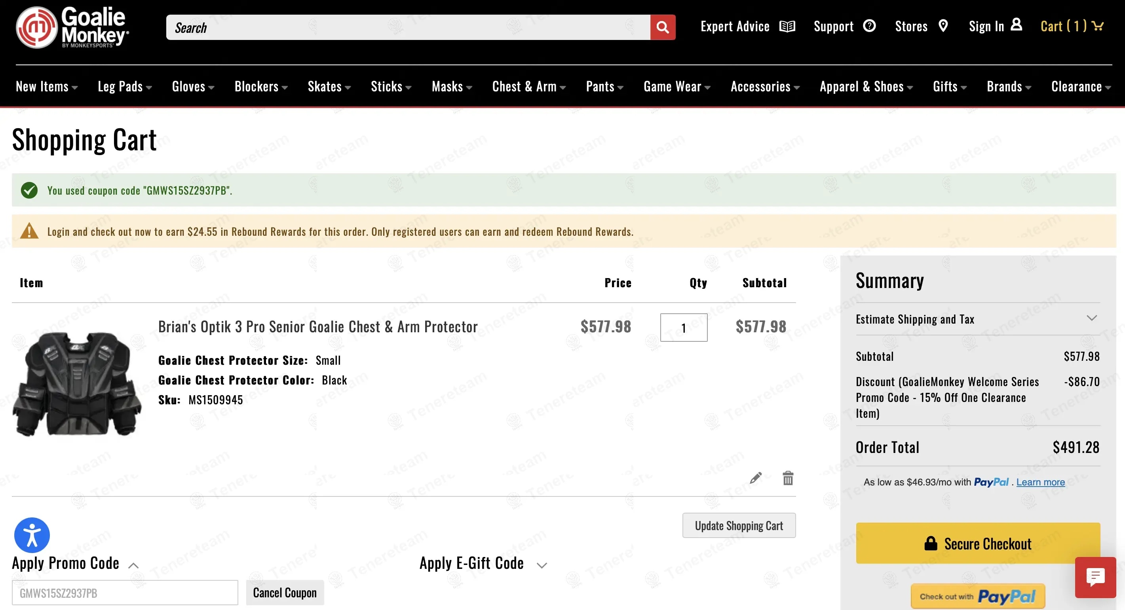
Task: Open the cart via shopping cart icon
Action: tap(1097, 26)
